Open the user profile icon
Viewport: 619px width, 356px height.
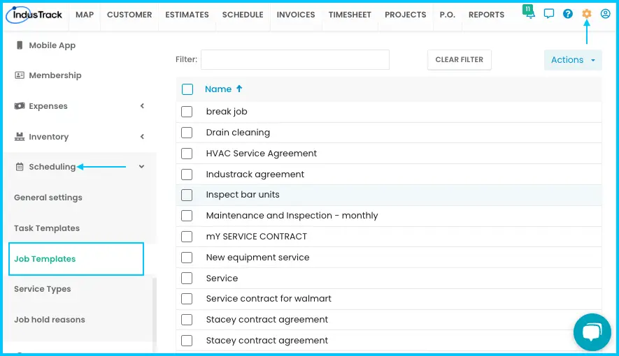[605, 14]
